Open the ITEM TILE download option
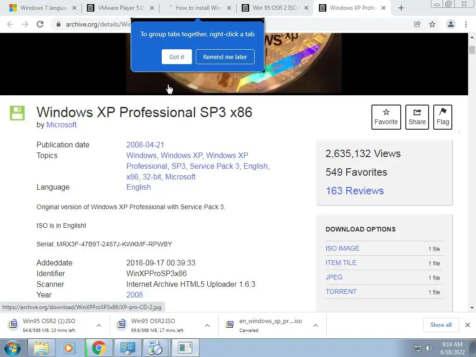The image size is (476, 357). click(x=341, y=263)
